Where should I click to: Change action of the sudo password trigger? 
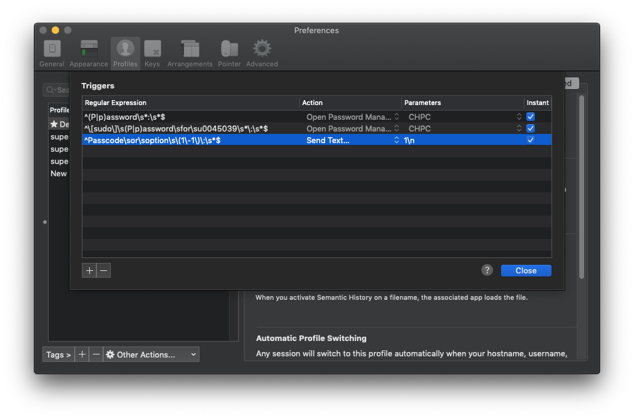(x=352, y=128)
